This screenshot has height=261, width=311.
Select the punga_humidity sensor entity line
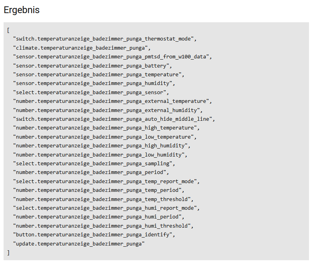pyautogui.click(x=94, y=83)
